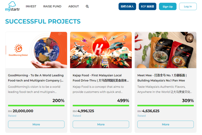Click More under the Meet Mee project
The height and width of the screenshot is (135, 202).
(x=166, y=124)
